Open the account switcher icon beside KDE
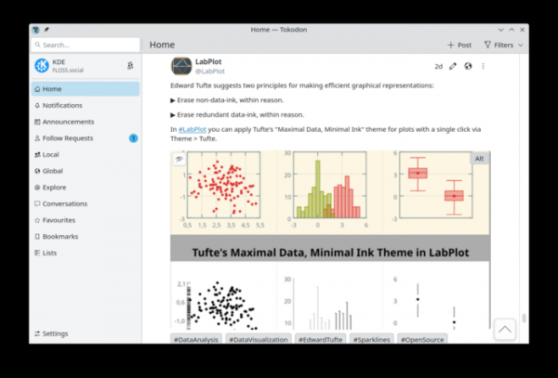 [x=129, y=66]
